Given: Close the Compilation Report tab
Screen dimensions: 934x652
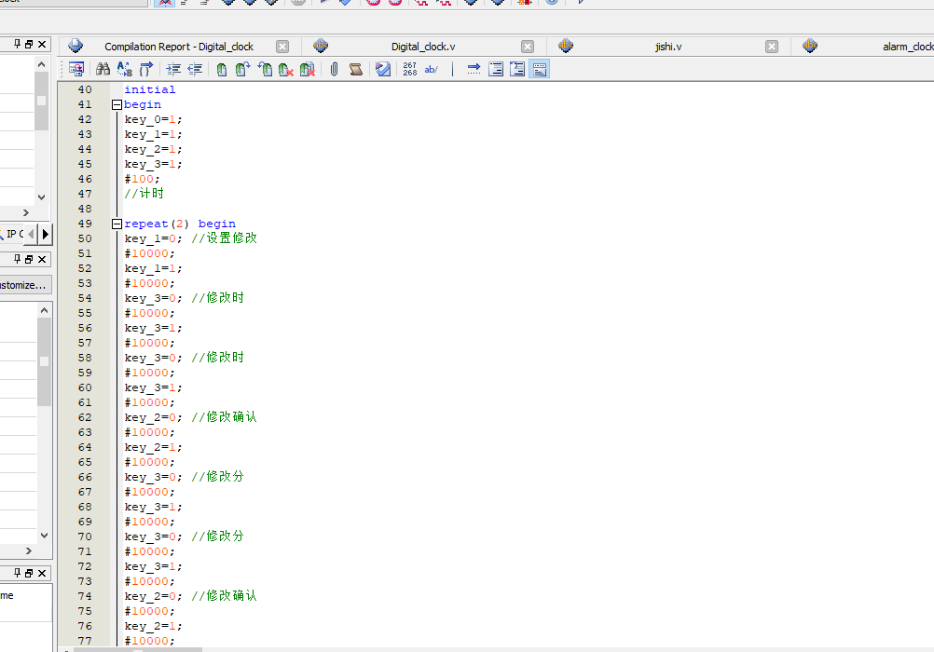Looking at the screenshot, I should pos(283,47).
